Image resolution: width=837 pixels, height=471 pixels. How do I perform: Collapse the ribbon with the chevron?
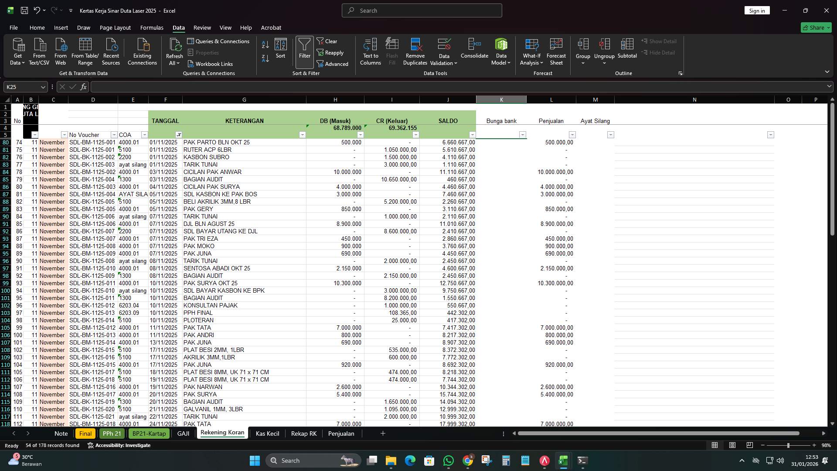pyautogui.click(x=827, y=72)
